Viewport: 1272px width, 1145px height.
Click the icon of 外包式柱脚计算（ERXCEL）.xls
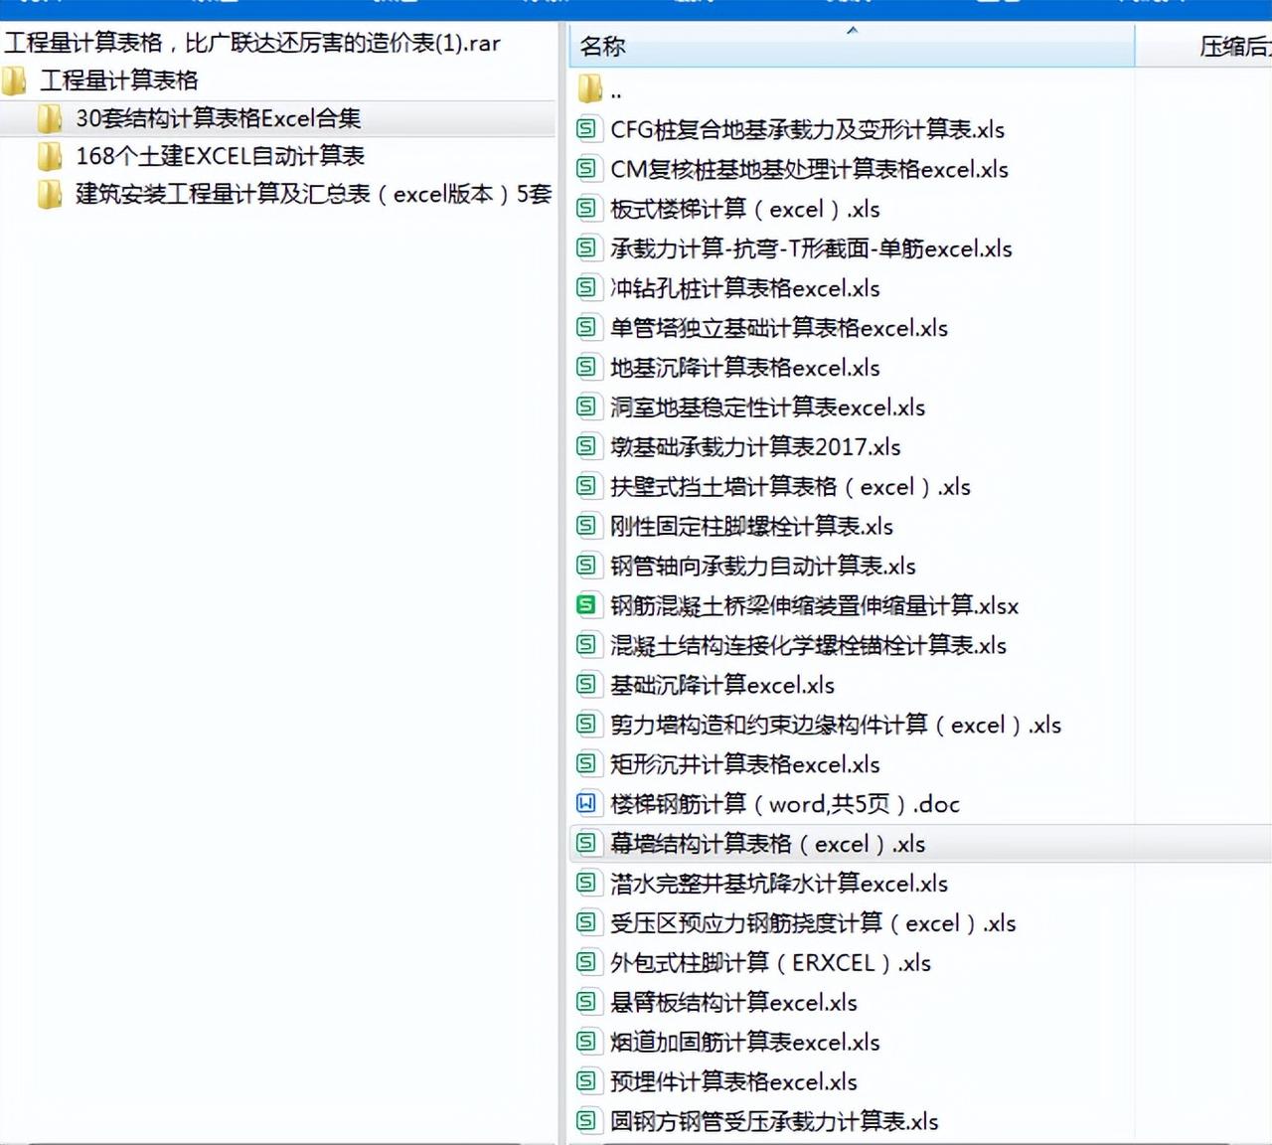(587, 962)
